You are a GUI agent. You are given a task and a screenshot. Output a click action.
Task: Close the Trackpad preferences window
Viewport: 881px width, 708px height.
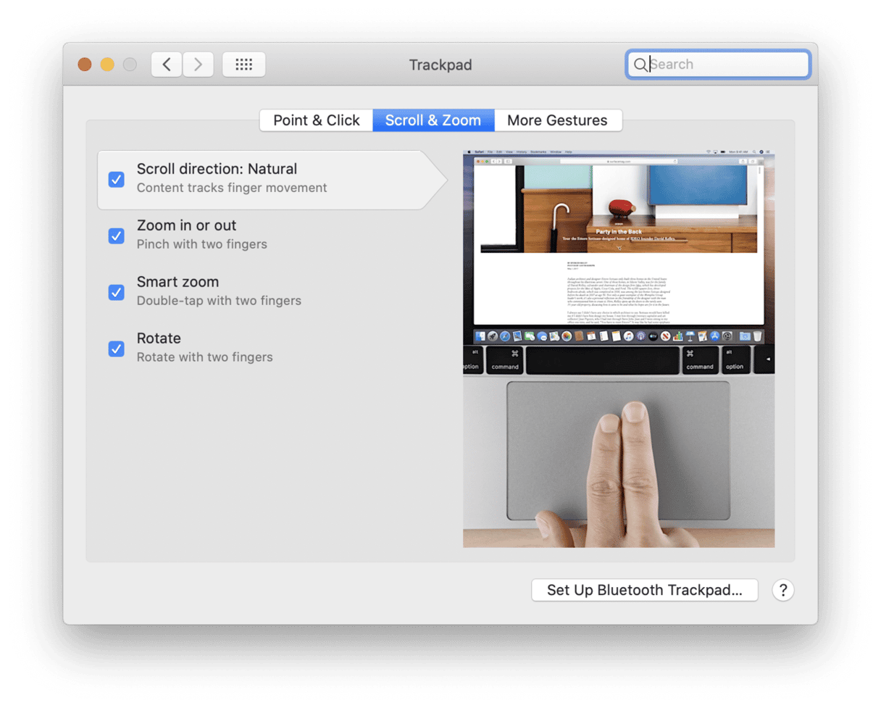point(85,64)
